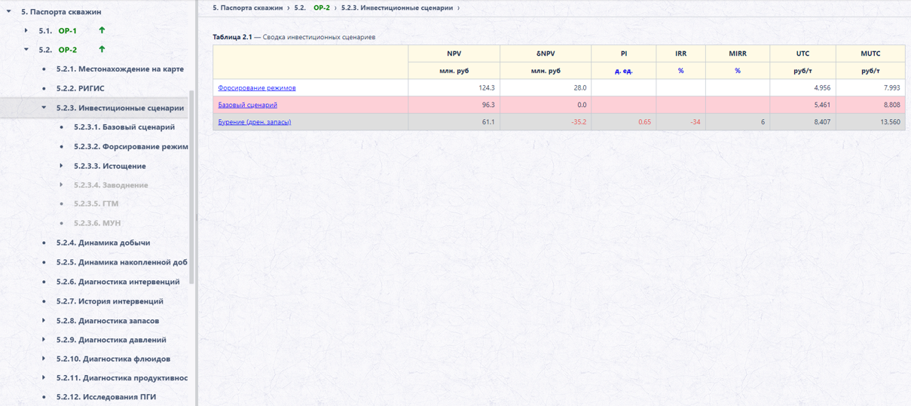This screenshot has width=911, height=406.
Task: Click the red IRR value -34
Action: [x=695, y=122]
